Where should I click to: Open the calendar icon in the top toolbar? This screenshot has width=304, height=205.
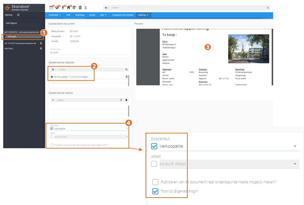[x=51, y=8]
